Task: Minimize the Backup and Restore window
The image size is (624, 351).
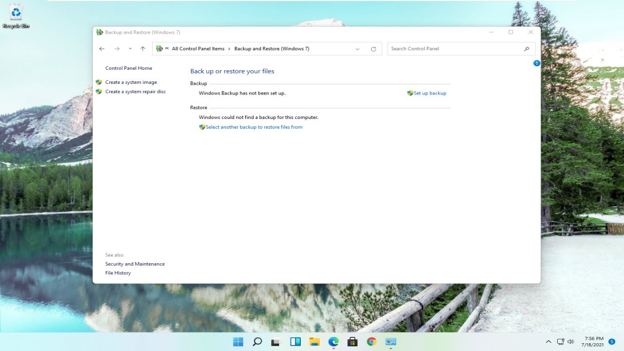Action: [491, 32]
